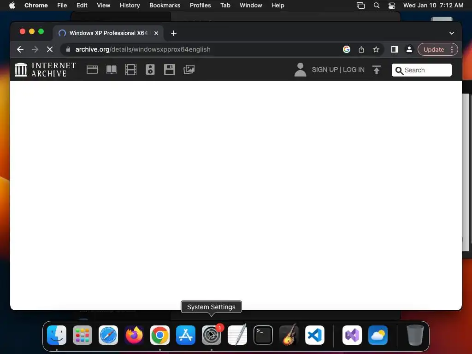Open the Help menu

point(278,6)
